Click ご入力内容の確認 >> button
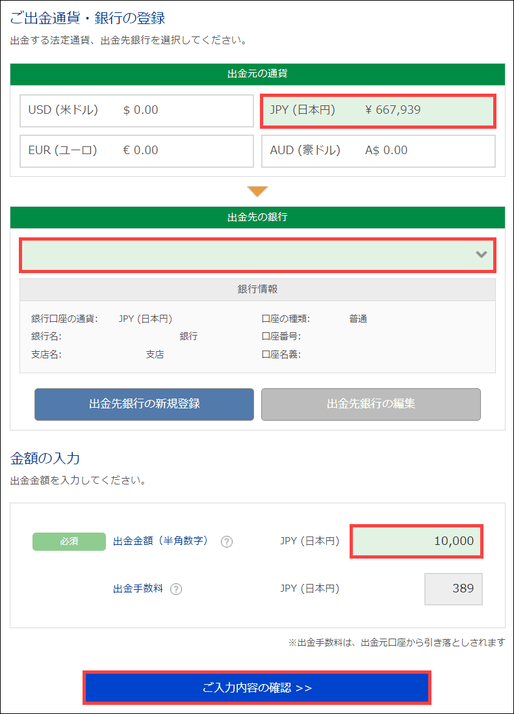This screenshot has width=514, height=714. tap(257, 687)
